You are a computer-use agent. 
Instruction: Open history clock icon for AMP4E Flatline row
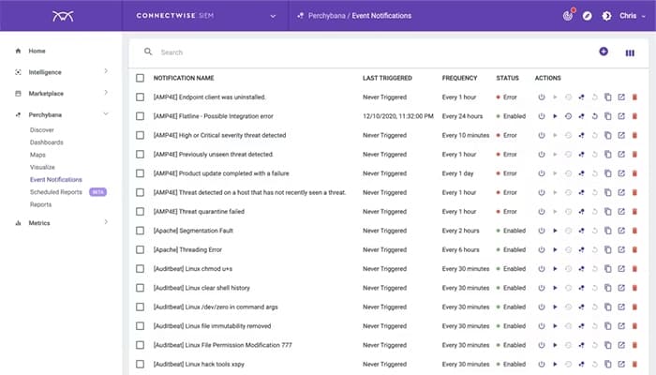pos(568,116)
